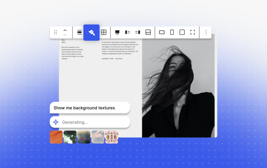Select the portrait rectangle aspect ratio

click(172, 32)
